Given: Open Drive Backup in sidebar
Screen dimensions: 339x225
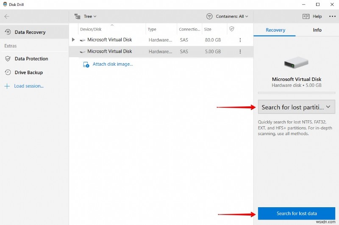Looking at the screenshot, I should click(x=28, y=72).
